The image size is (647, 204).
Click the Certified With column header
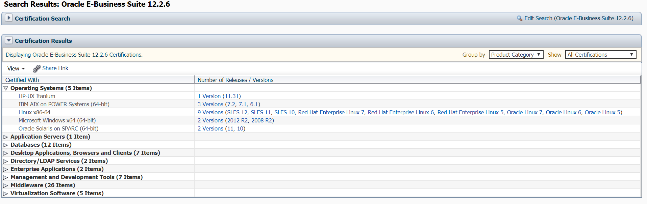coord(22,80)
